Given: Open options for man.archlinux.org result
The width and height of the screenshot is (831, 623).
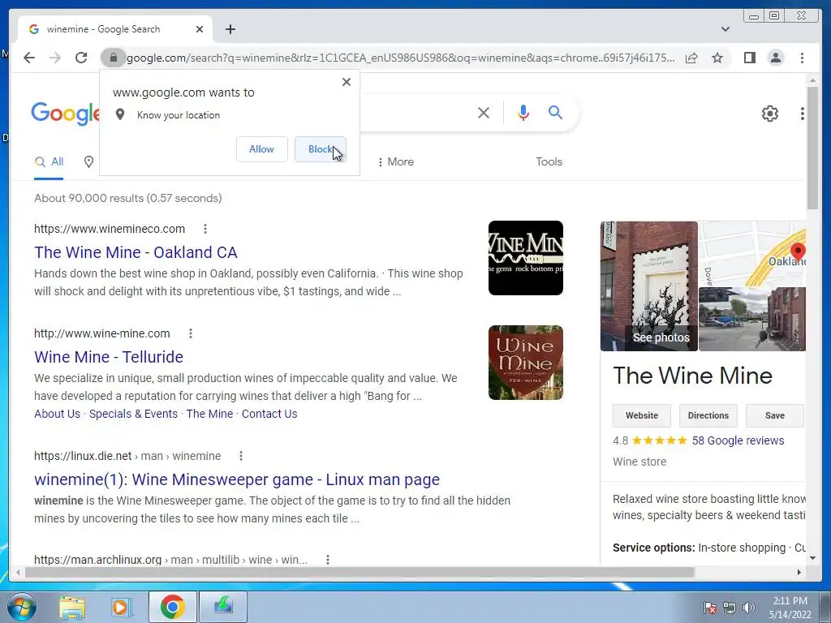Looking at the screenshot, I should (328, 560).
